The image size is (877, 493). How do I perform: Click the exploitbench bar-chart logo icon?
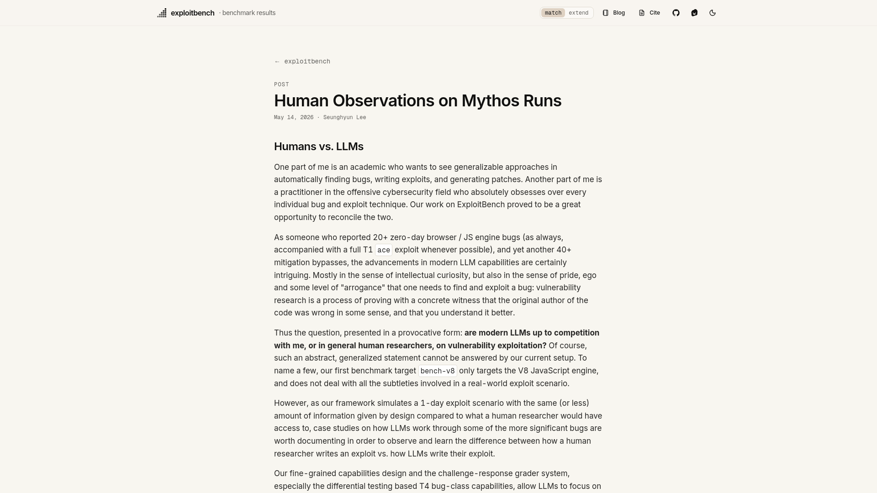pos(162,13)
